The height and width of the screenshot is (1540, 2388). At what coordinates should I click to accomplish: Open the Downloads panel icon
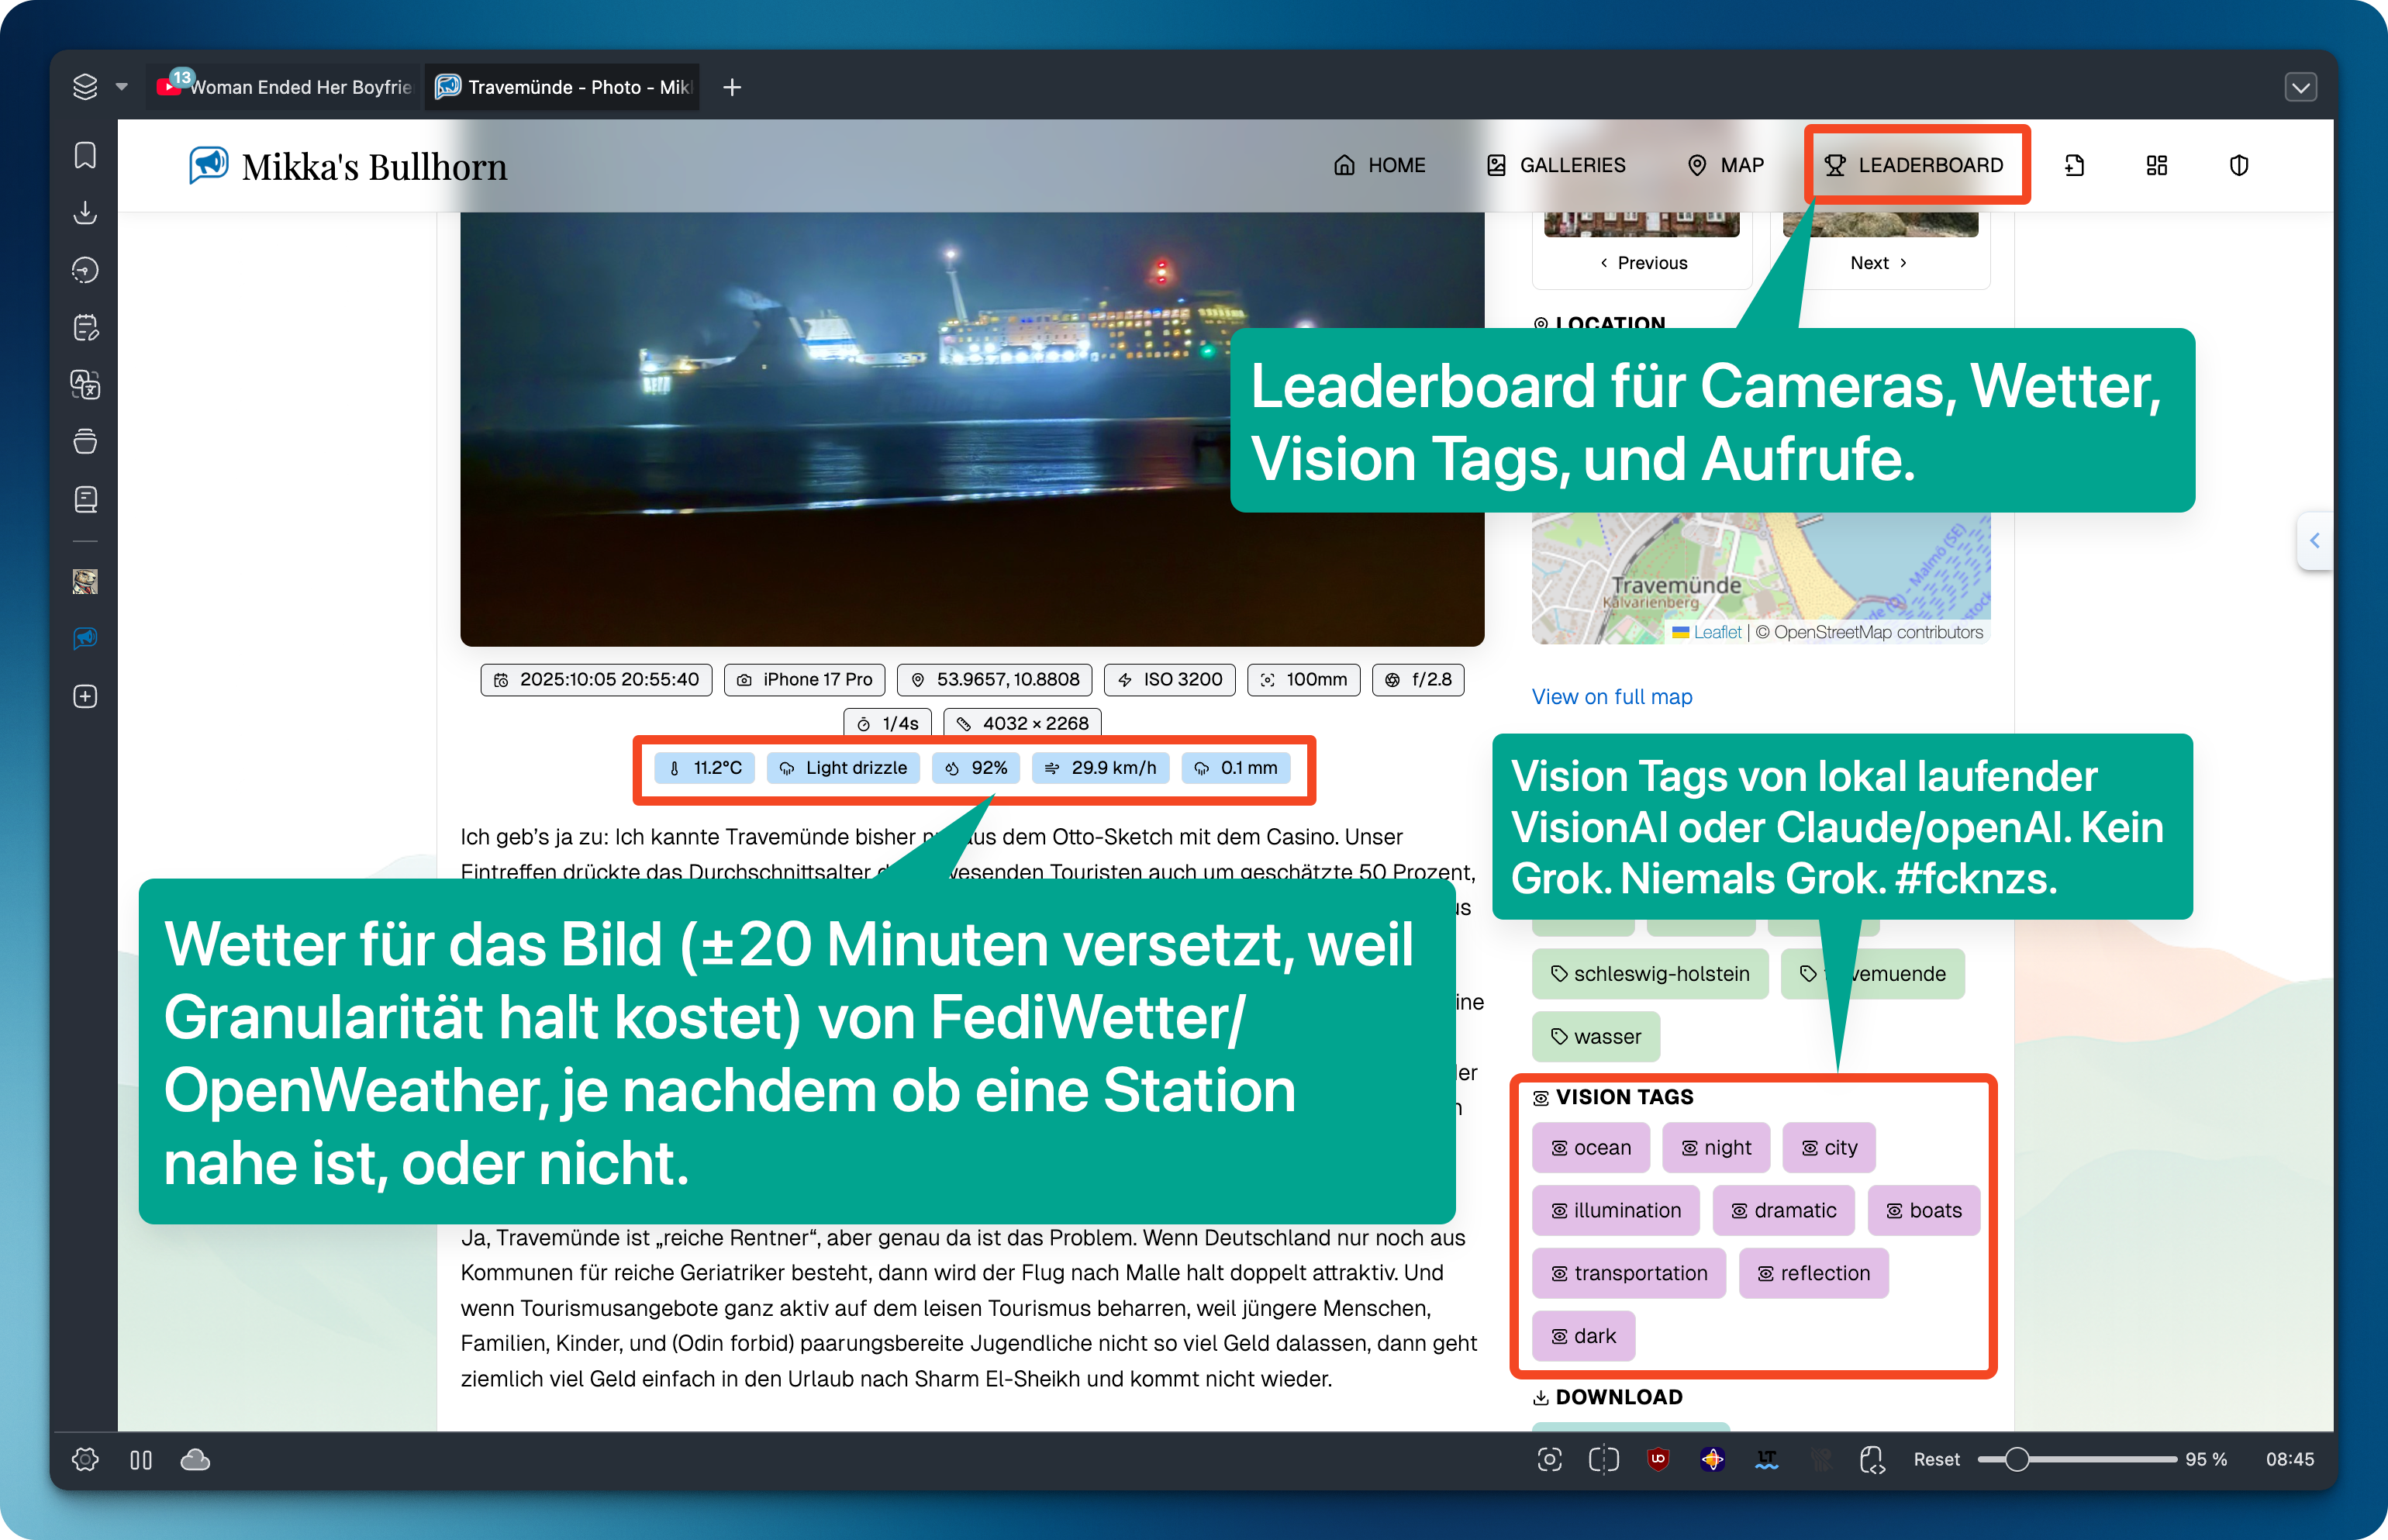[85, 212]
